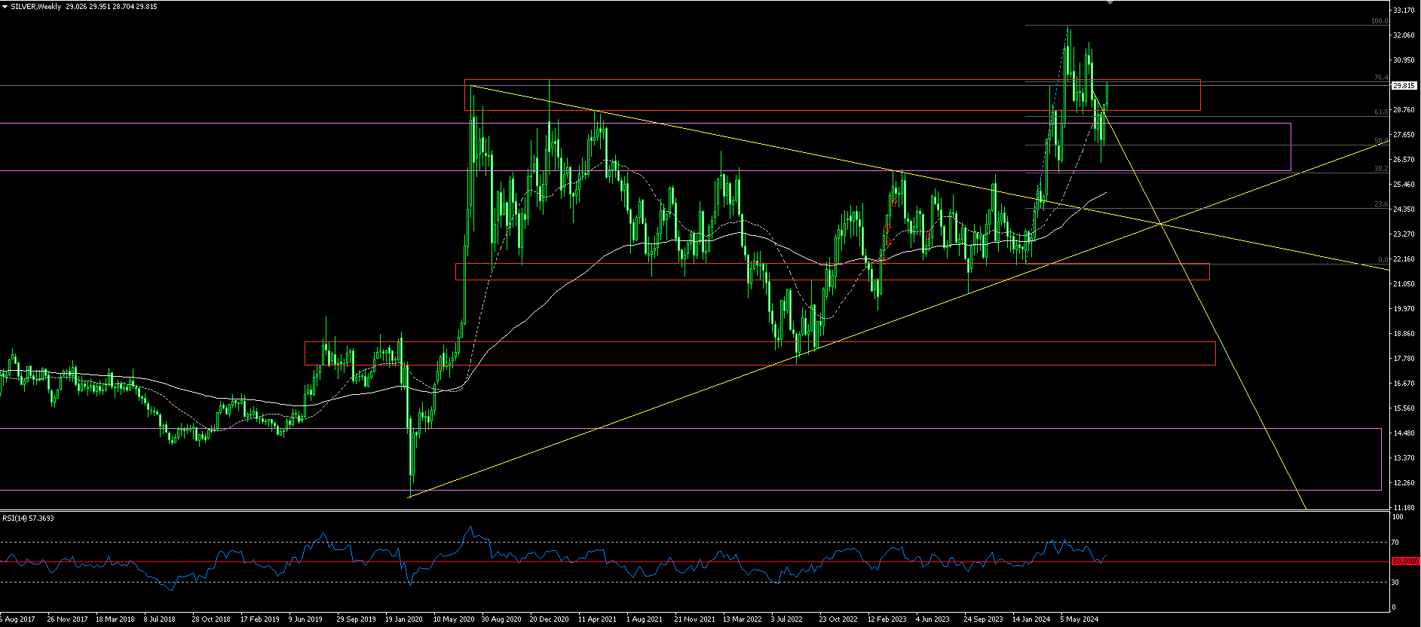
Task: Click the 26.570 price axis label
Action: (1404, 160)
